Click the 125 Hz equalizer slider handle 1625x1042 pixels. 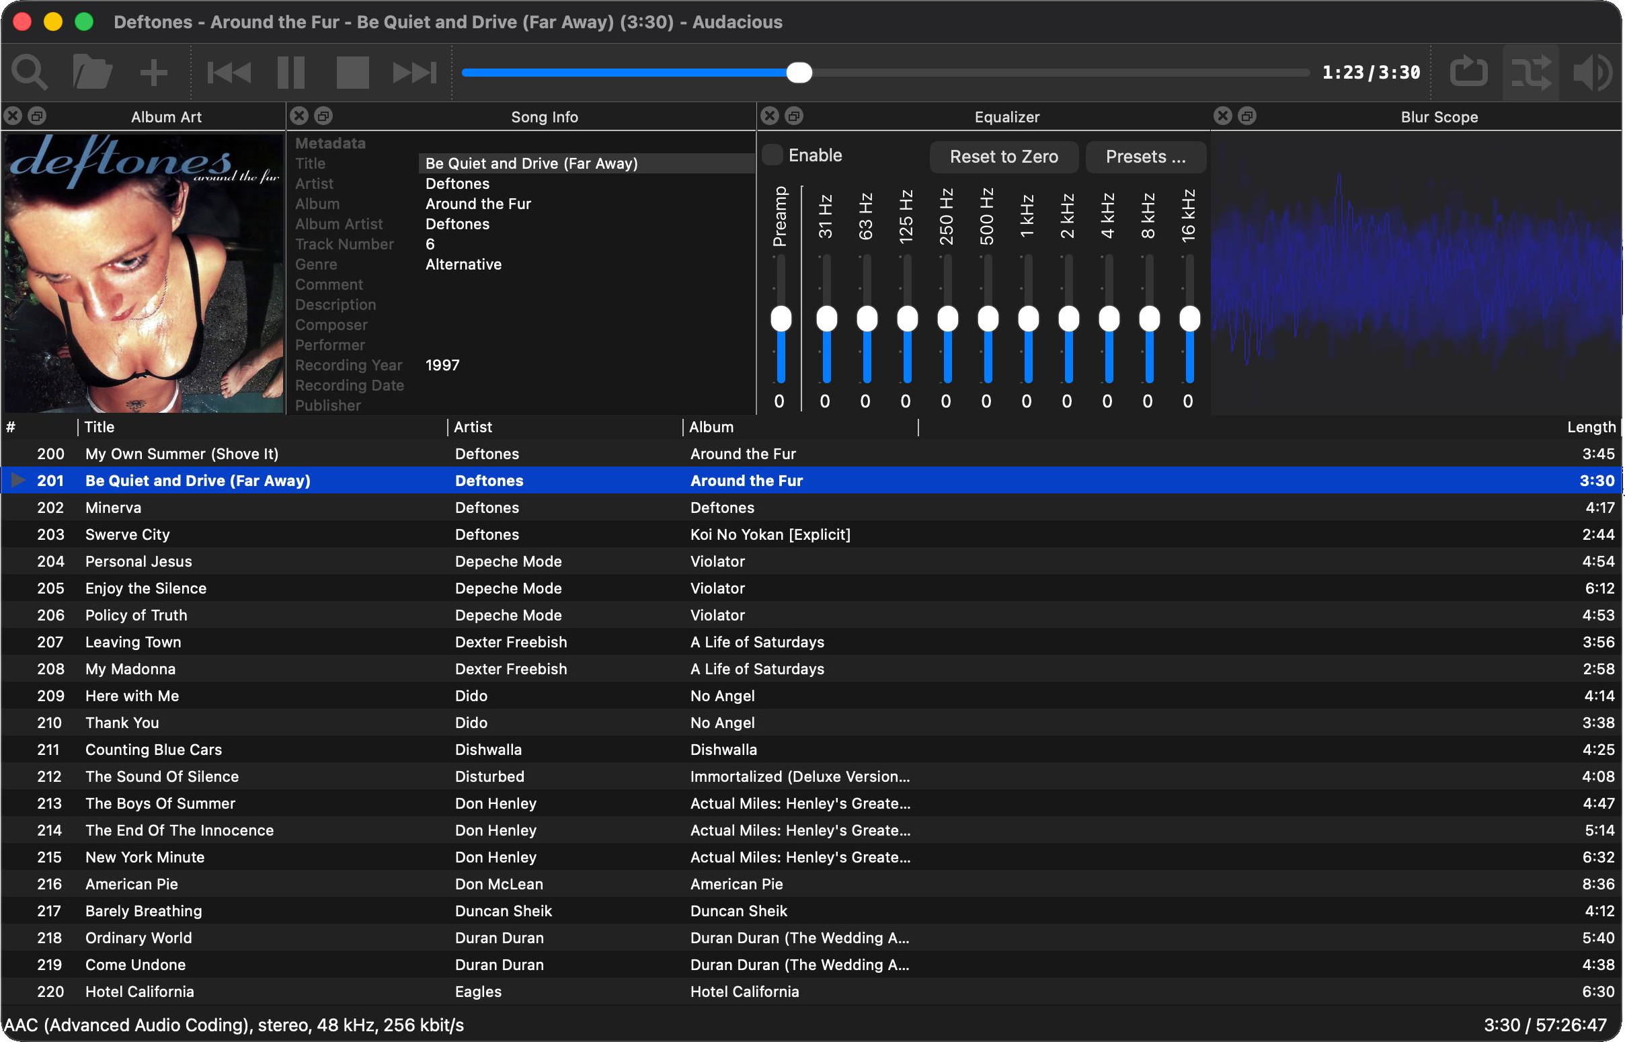tap(907, 319)
